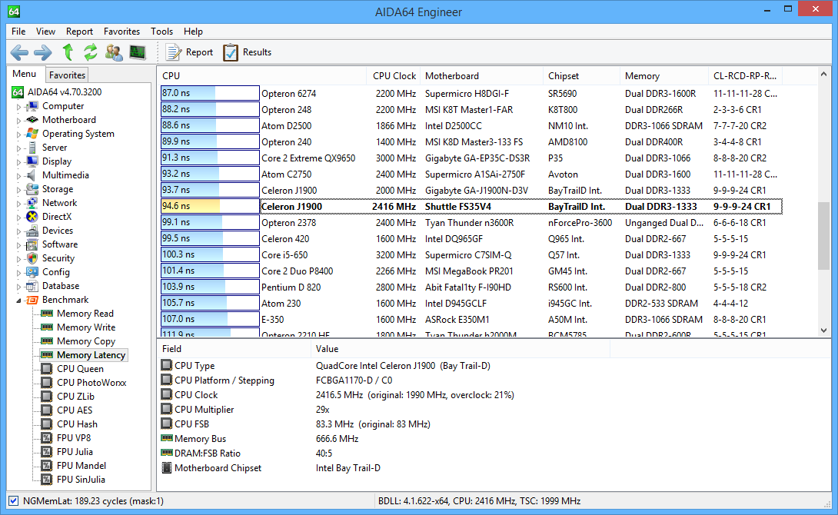838x515 pixels.
Task: Select the FPU SinJulia benchmark icon
Action: (x=47, y=480)
